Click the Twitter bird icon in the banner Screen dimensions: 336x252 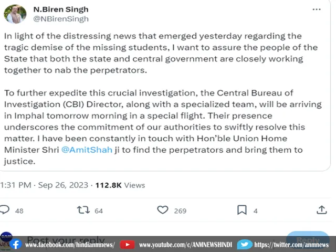pos(244,245)
